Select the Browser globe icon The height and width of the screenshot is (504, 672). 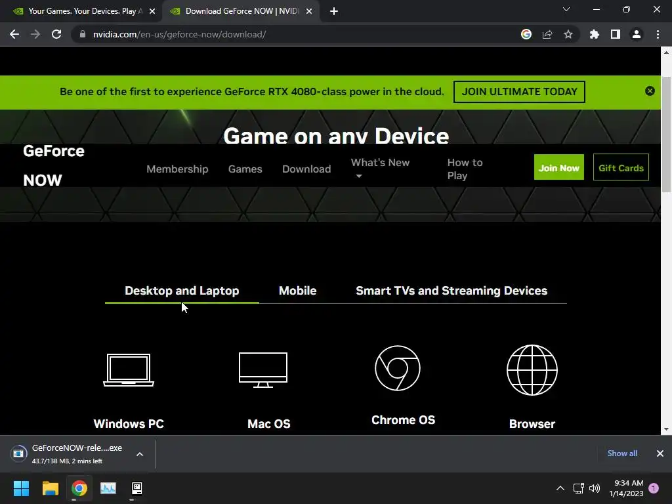click(532, 370)
